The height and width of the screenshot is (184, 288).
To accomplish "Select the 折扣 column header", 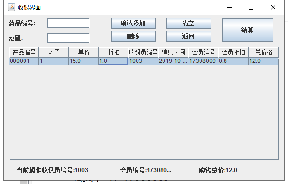I will 113,52.
